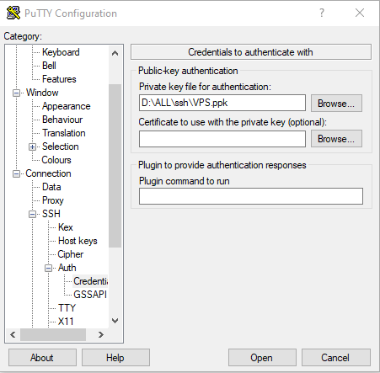Select the Translation category
Viewport: 380px width, 373px height.
tap(64, 133)
